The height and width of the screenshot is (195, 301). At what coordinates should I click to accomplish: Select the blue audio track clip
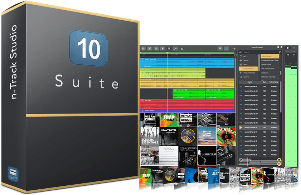point(187,63)
